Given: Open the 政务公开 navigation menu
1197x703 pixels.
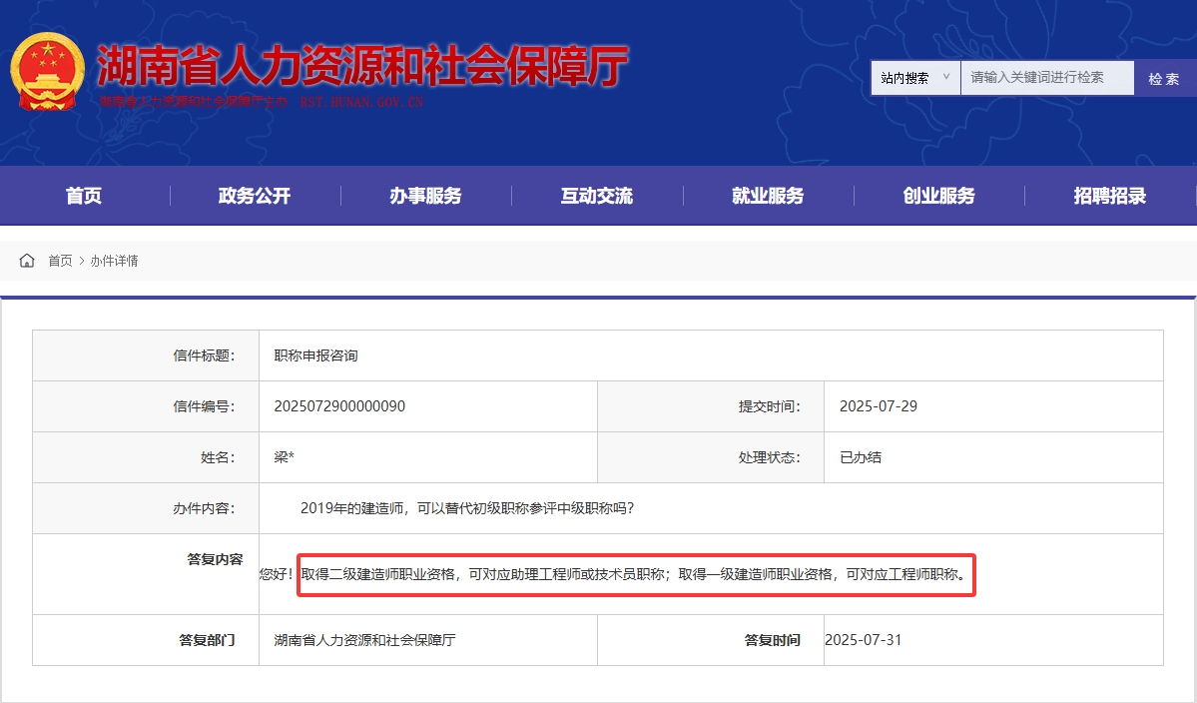Looking at the screenshot, I should 255,196.
